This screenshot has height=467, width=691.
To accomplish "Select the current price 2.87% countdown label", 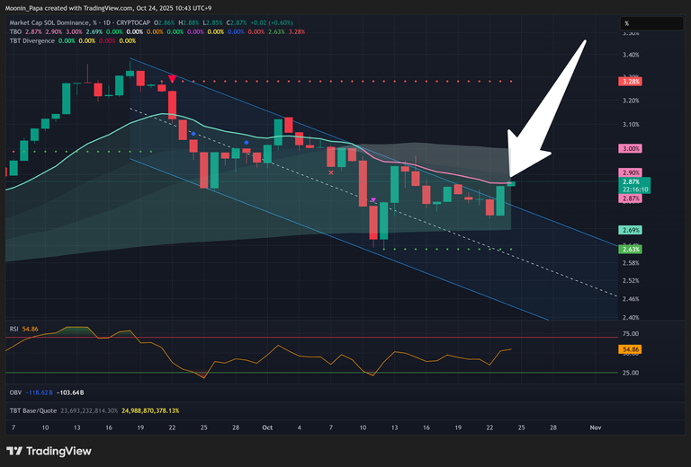I will [x=634, y=186].
